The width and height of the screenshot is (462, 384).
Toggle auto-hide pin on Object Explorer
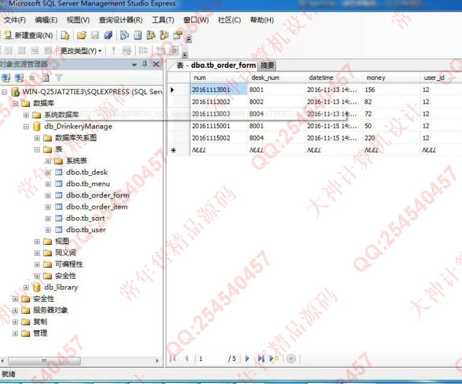[x=145, y=64]
